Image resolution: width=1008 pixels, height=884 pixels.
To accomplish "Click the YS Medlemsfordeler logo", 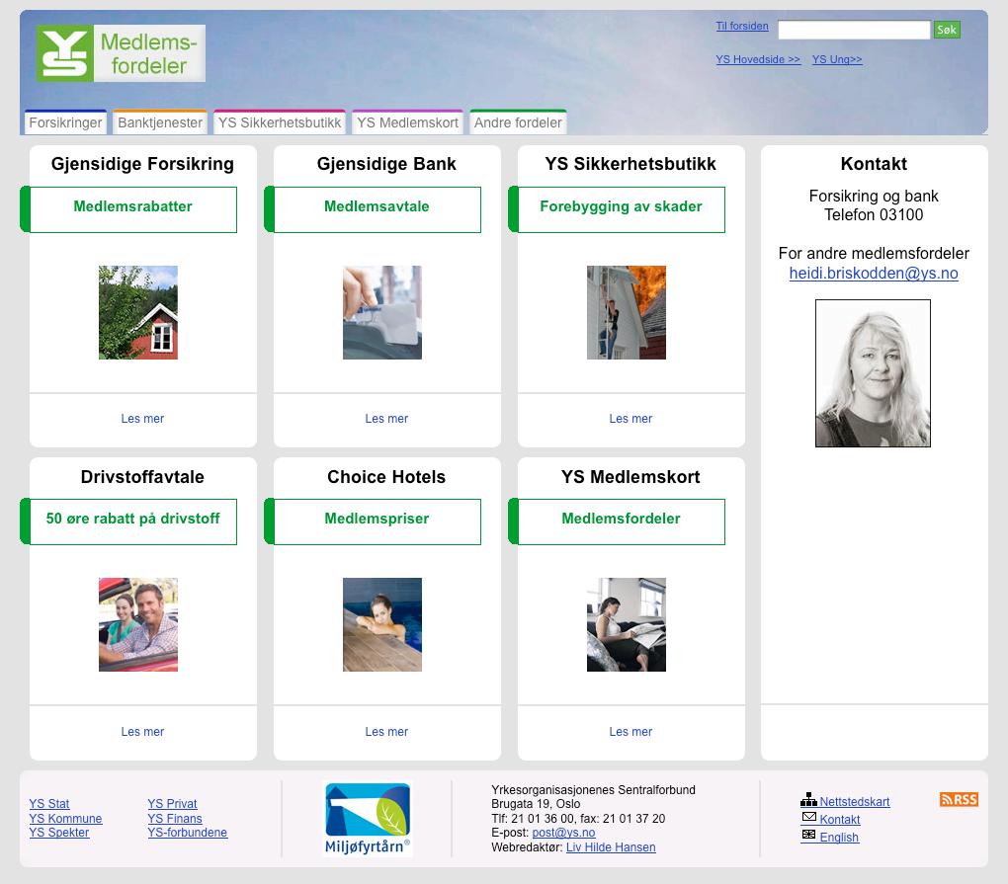I will (121, 53).
